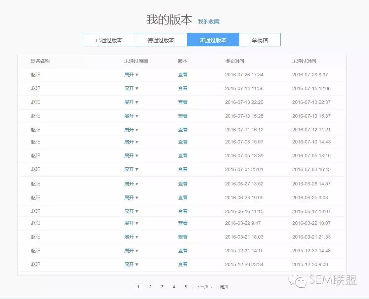Viewport: 369px width, 299px height.
Task: Switch to 待通过版本 tab
Action: click(x=161, y=40)
